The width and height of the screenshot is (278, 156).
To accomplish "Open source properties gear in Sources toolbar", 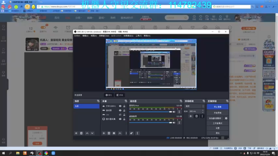I will tap(114, 133).
